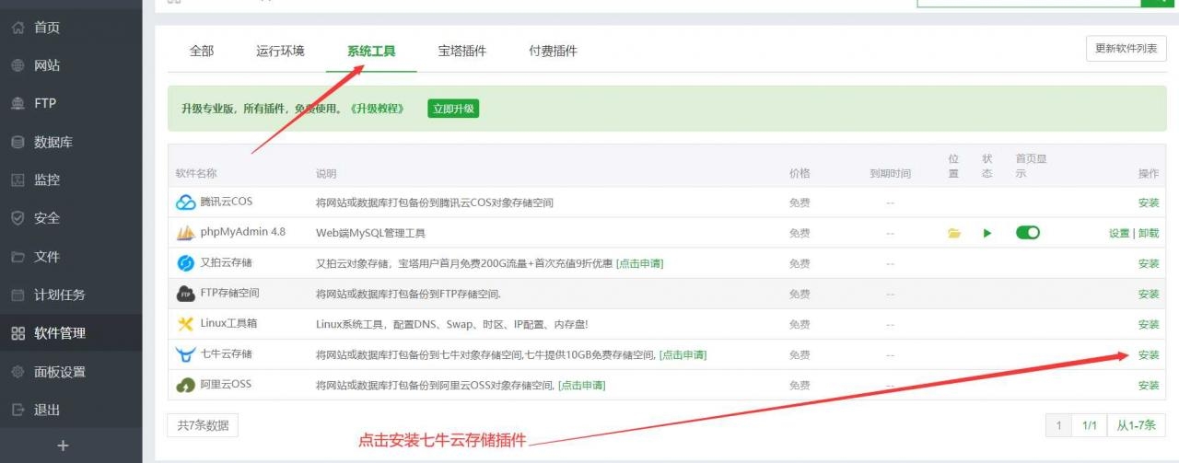The image size is (1179, 463).
Task: Click 卸载 for phpMyAdmin
Action: point(1149,233)
